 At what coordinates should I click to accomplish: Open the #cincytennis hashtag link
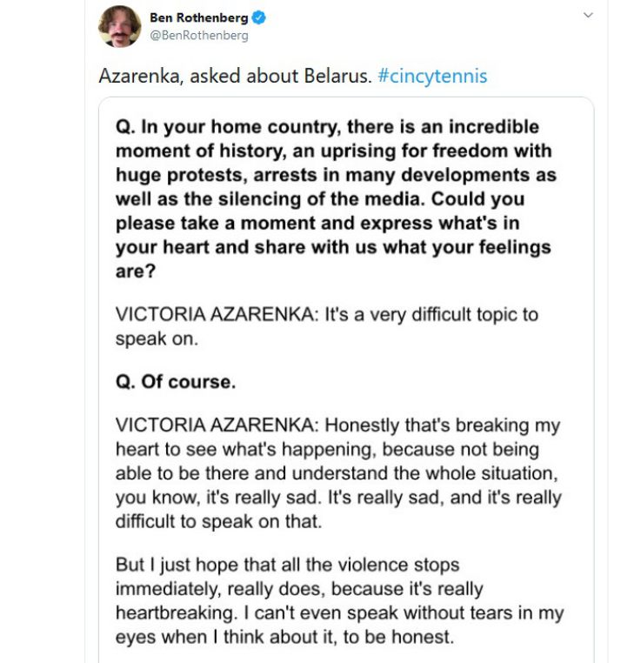pyautogui.click(x=432, y=76)
